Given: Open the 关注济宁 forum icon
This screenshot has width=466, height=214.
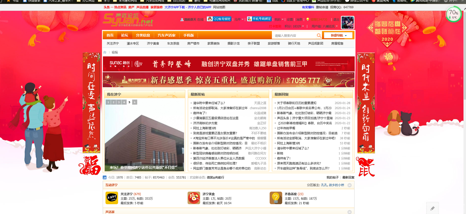Looking at the screenshot, I should tap(112, 198).
